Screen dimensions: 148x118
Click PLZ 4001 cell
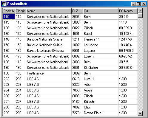coord(77,34)
